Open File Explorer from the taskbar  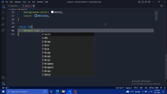[63, 92]
